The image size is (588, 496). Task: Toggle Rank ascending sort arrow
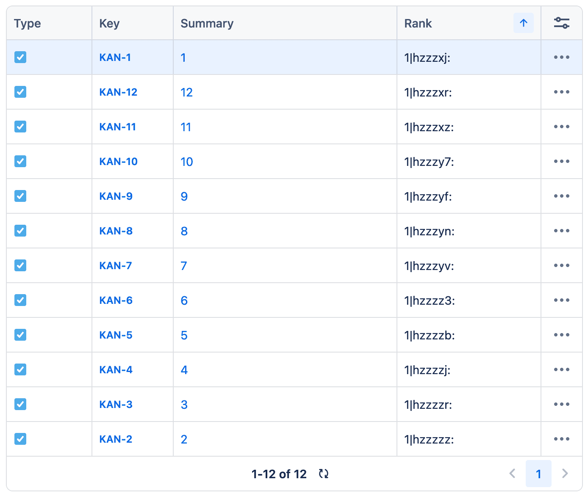pyautogui.click(x=524, y=23)
